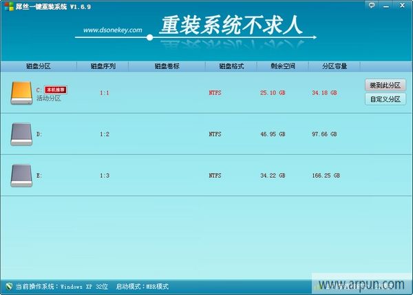Click the shield icon in status bar
The image size is (413, 295).
click(8, 285)
